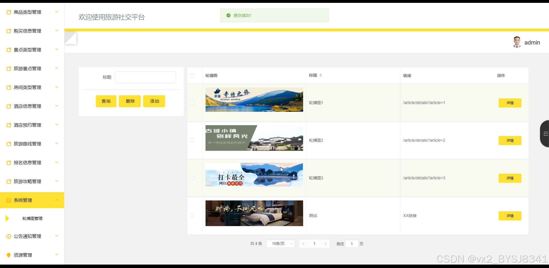Click the 添加 button
The height and width of the screenshot is (268, 549).
(x=154, y=101)
